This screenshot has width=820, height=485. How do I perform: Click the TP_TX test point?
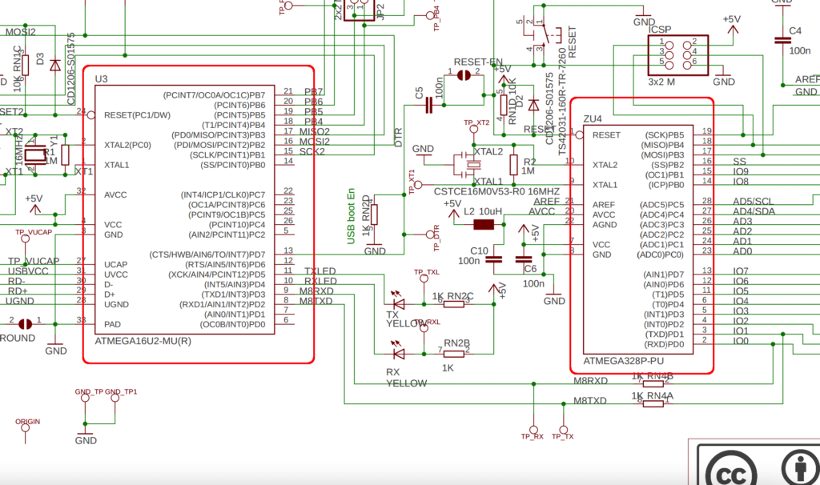point(563,431)
